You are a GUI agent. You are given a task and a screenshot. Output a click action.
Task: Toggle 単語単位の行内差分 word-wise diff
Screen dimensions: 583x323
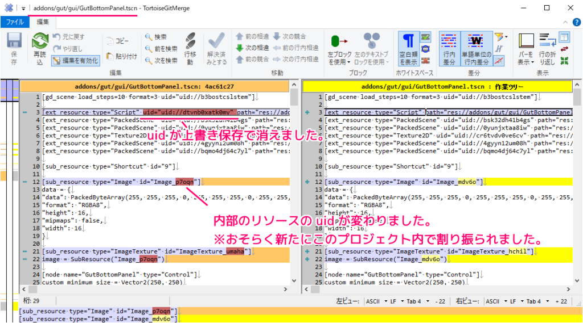click(477, 49)
